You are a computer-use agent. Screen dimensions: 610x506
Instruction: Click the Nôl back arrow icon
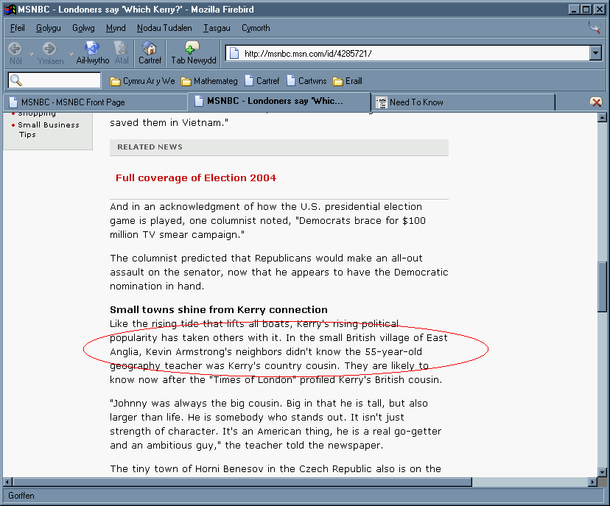pyautogui.click(x=15, y=49)
